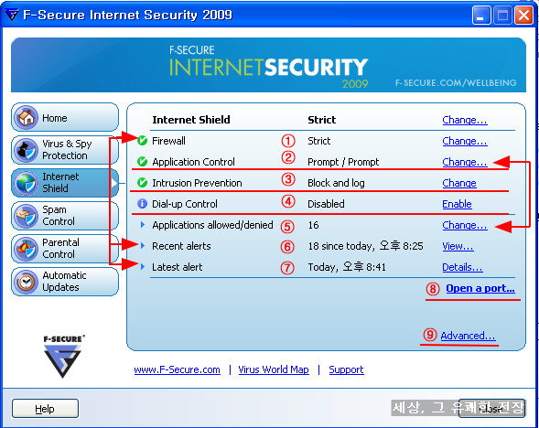Viewport: 539px width, 428px height.
Task: Click the Close button at bottom right
Action: (x=491, y=409)
